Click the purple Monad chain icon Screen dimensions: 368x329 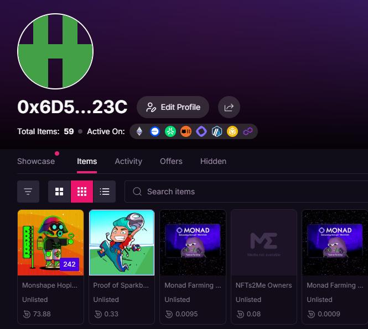[x=201, y=131]
